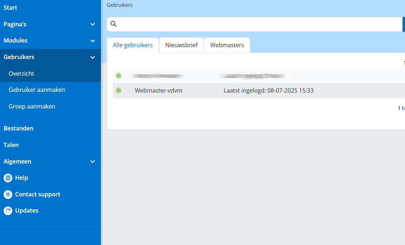Screen dimensions: 405x245
Task: Go to Overzicht under Gebruikers
Action: tap(21, 73)
